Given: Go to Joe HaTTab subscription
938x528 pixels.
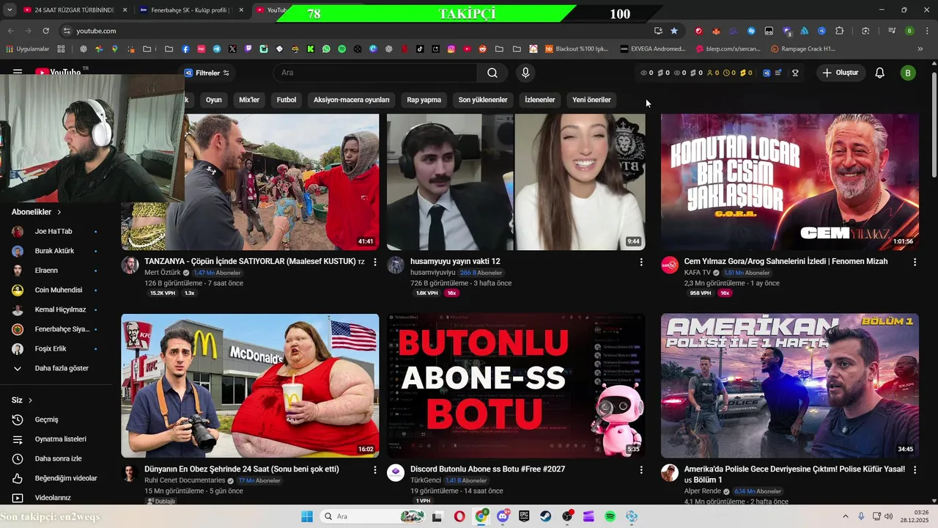Looking at the screenshot, I should 55,231.
